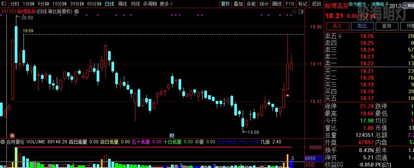The height and width of the screenshot is (168, 414).
Task: Open F10 company information
Action: [x=290, y=4]
